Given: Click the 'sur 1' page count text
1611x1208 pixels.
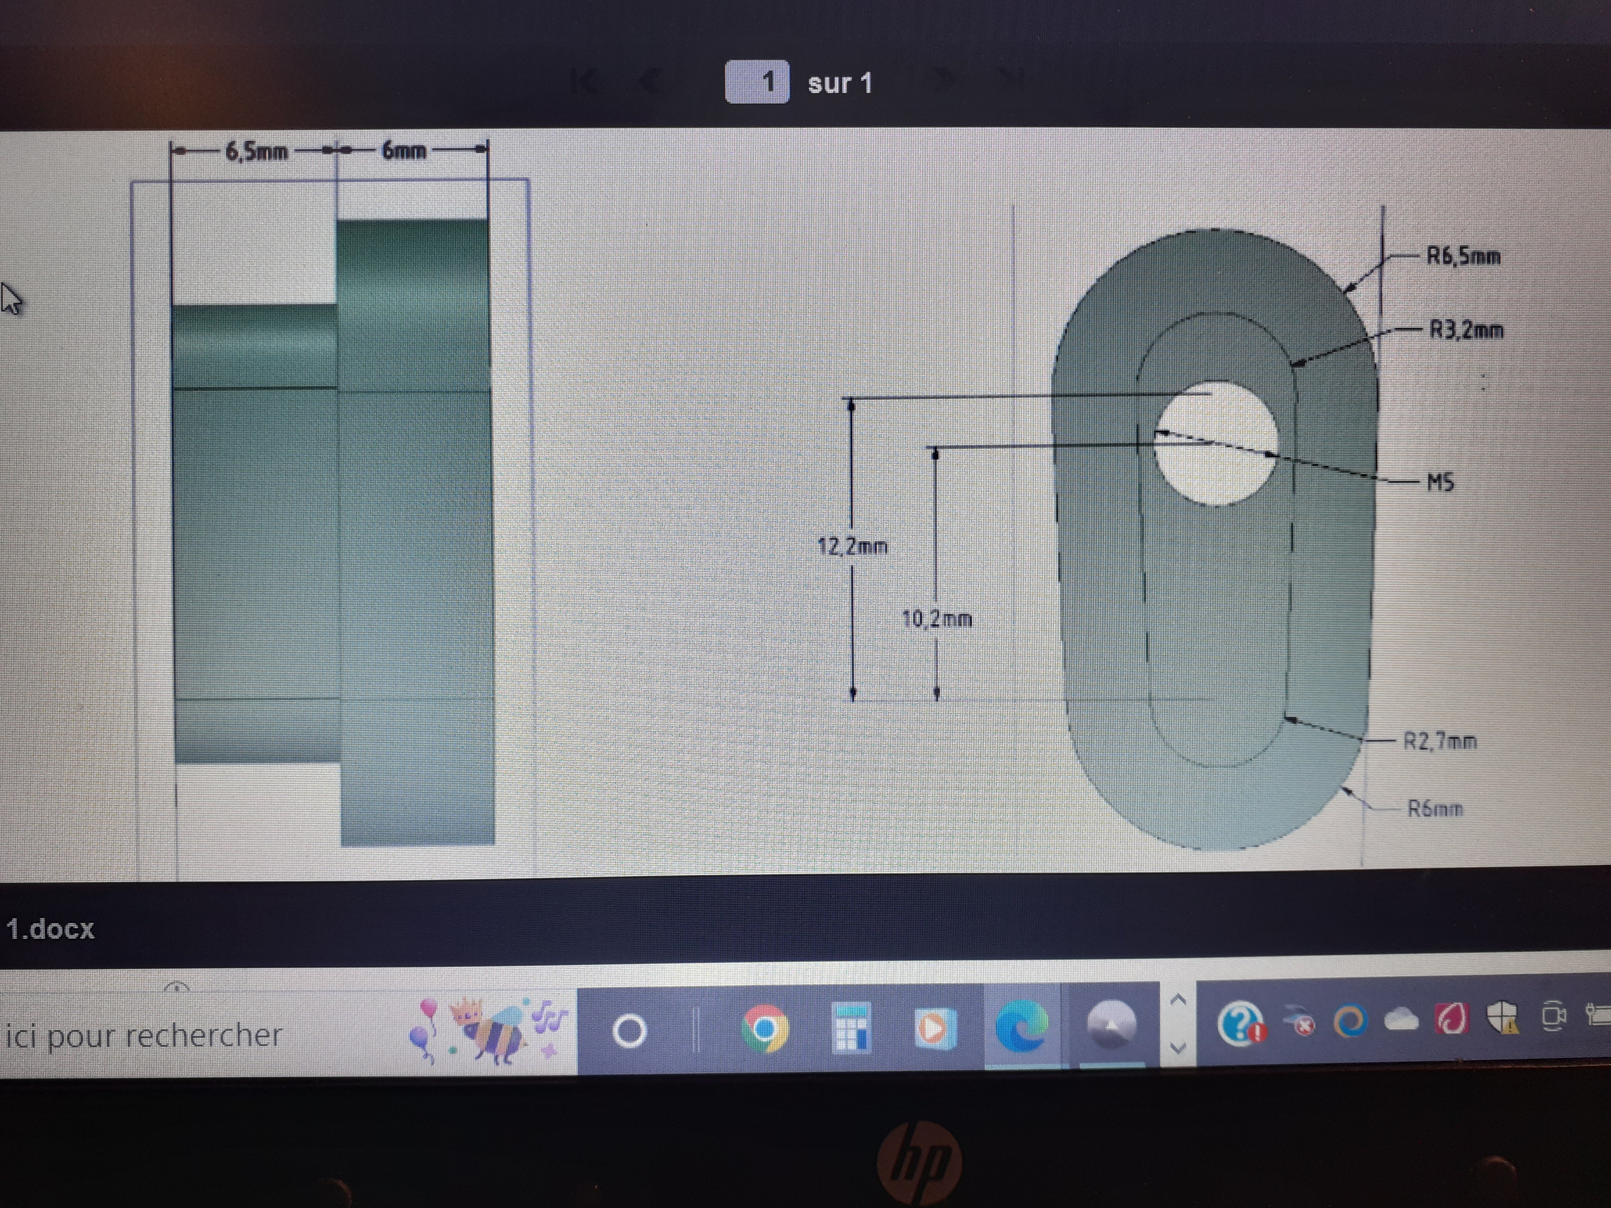Looking at the screenshot, I should 840,83.
